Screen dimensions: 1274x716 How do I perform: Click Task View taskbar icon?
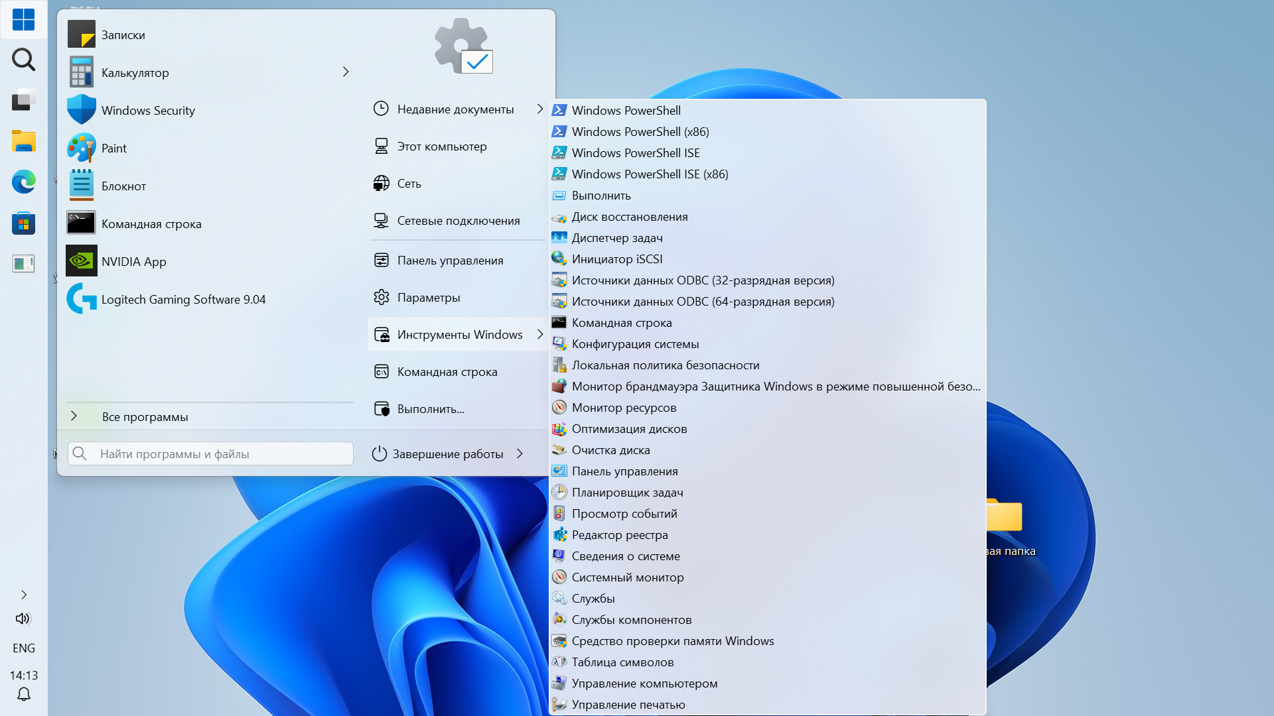pos(23,101)
